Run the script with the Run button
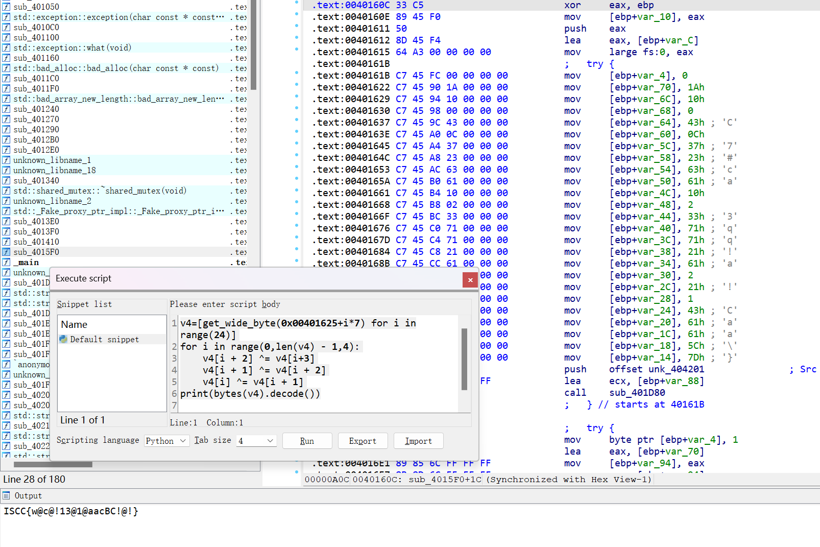820x547 pixels. click(x=307, y=441)
